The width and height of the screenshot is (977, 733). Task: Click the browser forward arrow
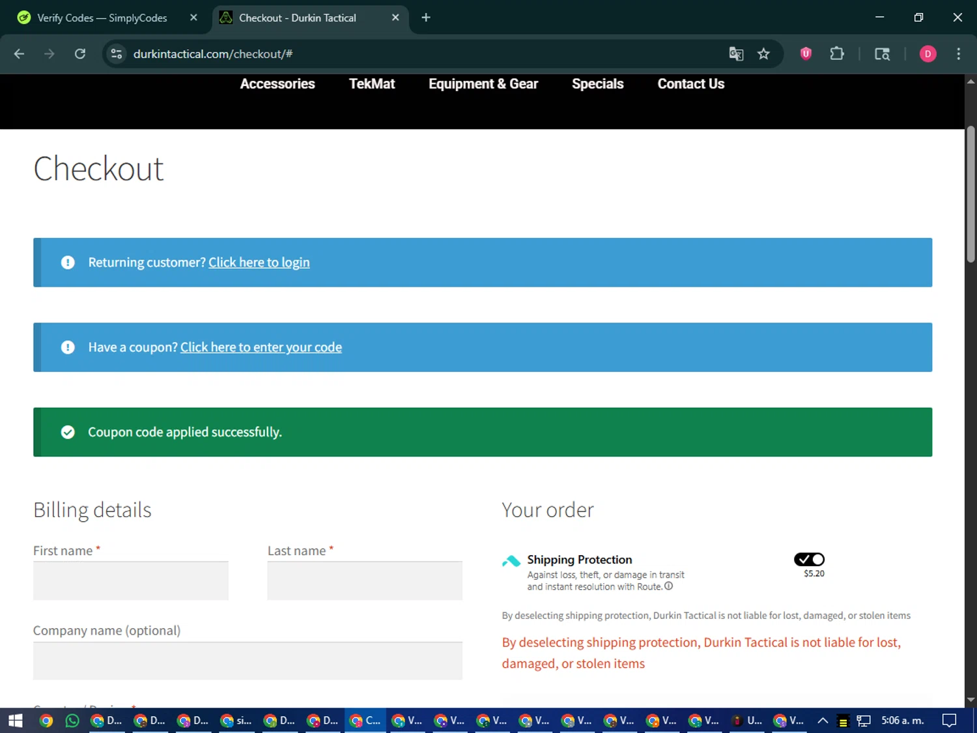pyautogui.click(x=50, y=54)
